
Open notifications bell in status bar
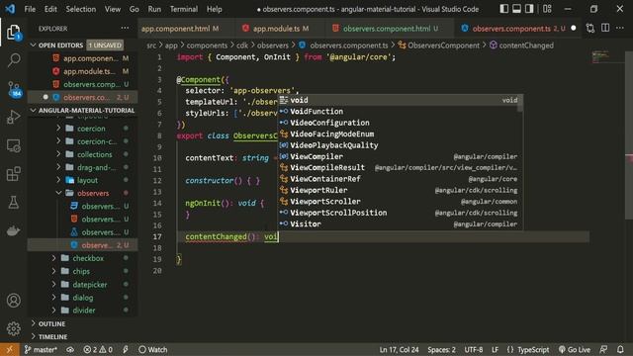point(620,349)
